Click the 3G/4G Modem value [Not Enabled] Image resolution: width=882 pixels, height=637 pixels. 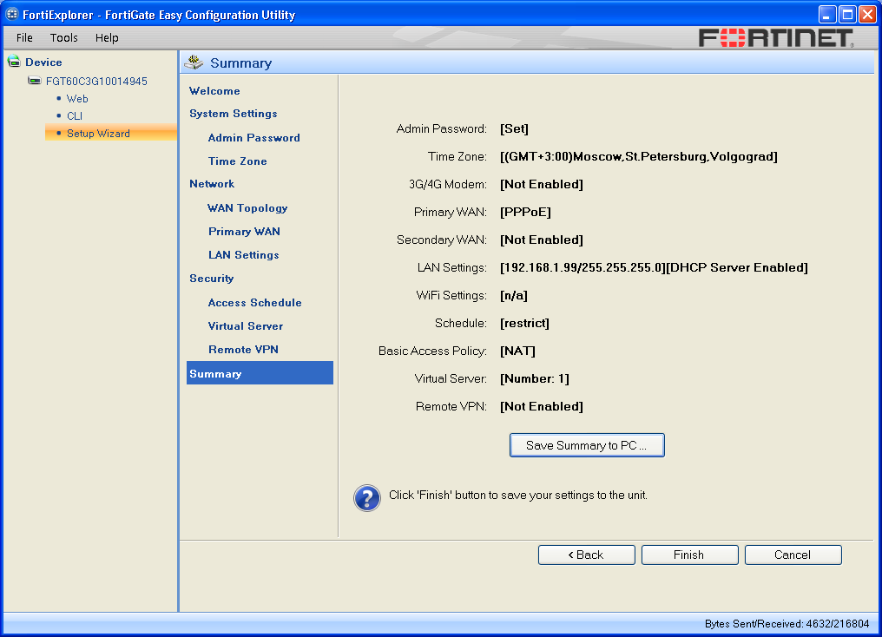click(541, 184)
